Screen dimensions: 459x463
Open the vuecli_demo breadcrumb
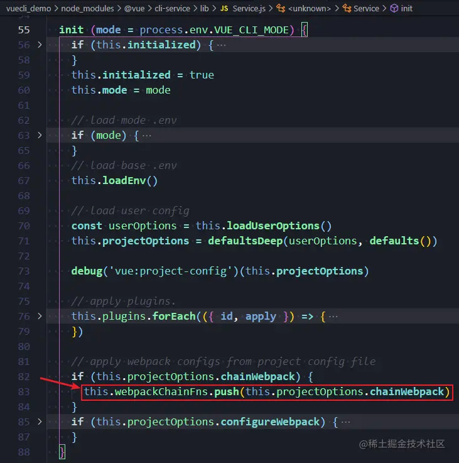[x=28, y=9]
